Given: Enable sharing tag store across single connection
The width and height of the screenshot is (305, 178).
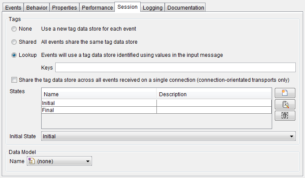Looking at the screenshot, I should 14,80.
